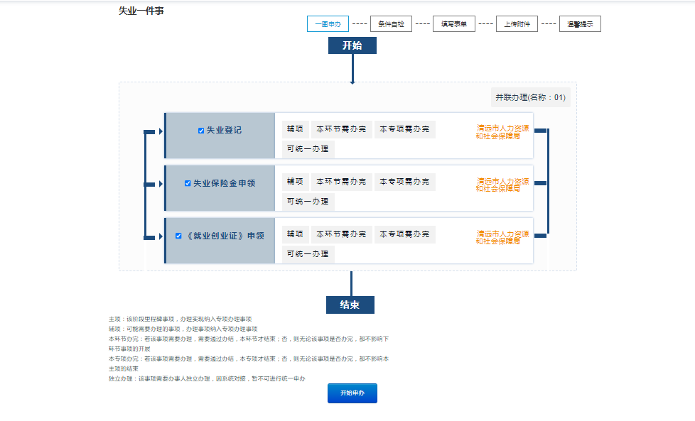Click the arrow marker beside 《就业创业证》申领 row
Screen dimensions: 695x421
[161, 236]
